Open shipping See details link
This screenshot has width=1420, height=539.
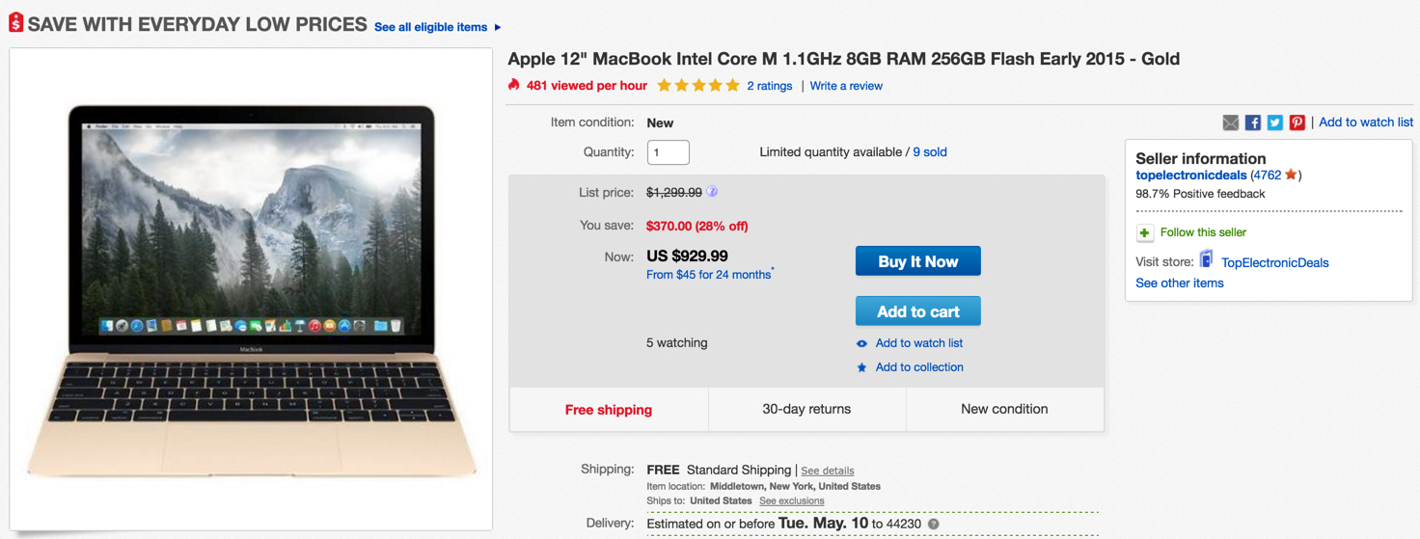tap(827, 471)
